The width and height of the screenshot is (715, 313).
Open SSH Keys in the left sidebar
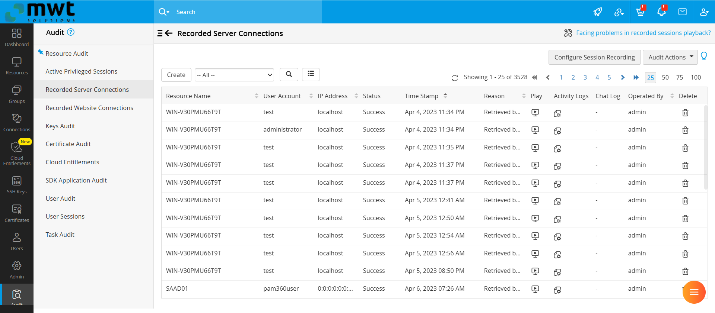tap(17, 185)
